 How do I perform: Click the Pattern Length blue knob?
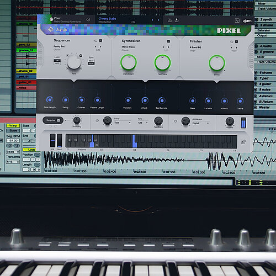pyautogui.click(x=97, y=100)
